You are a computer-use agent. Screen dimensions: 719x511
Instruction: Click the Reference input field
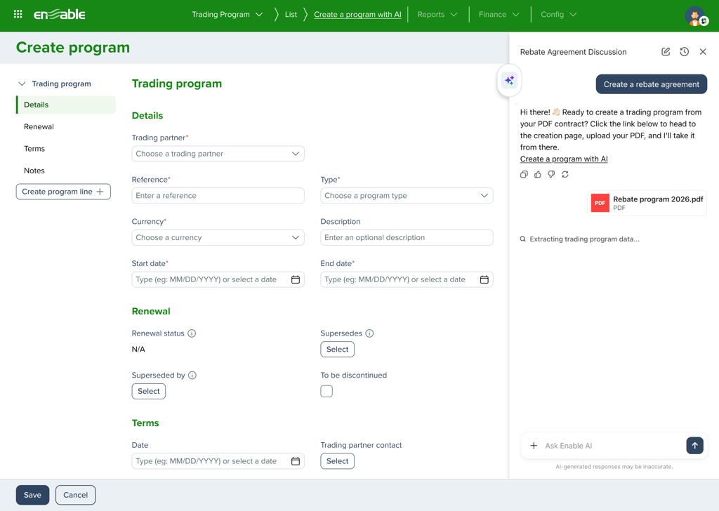click(218, 196)
